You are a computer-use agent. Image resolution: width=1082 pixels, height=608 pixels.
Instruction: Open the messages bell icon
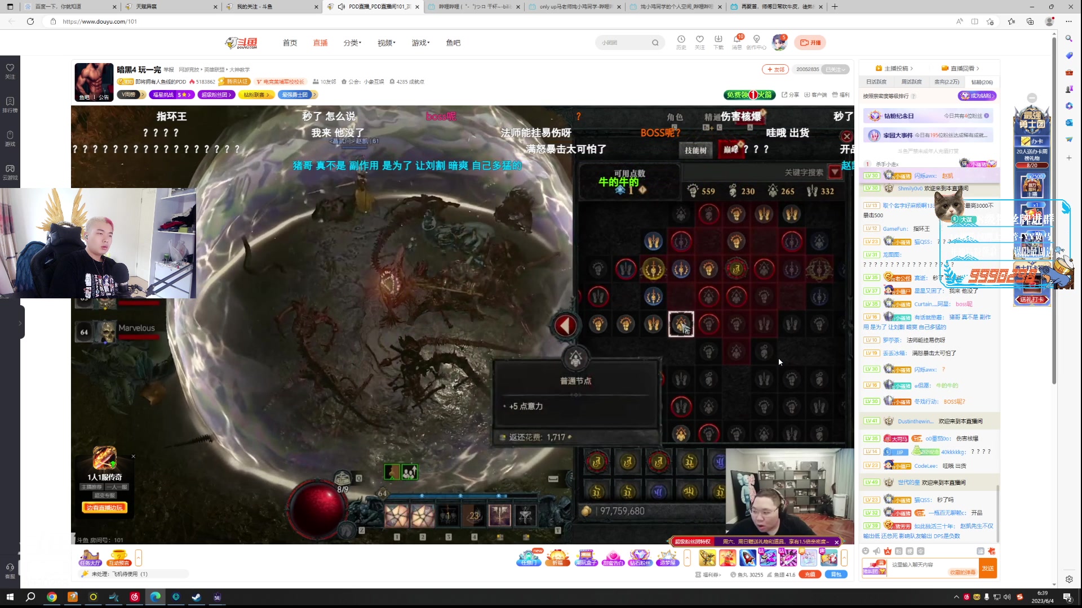(x=737, y=39)
